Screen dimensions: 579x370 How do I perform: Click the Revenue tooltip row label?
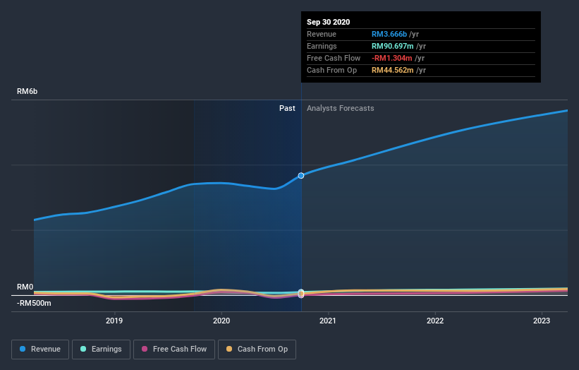tap(322, 34)
